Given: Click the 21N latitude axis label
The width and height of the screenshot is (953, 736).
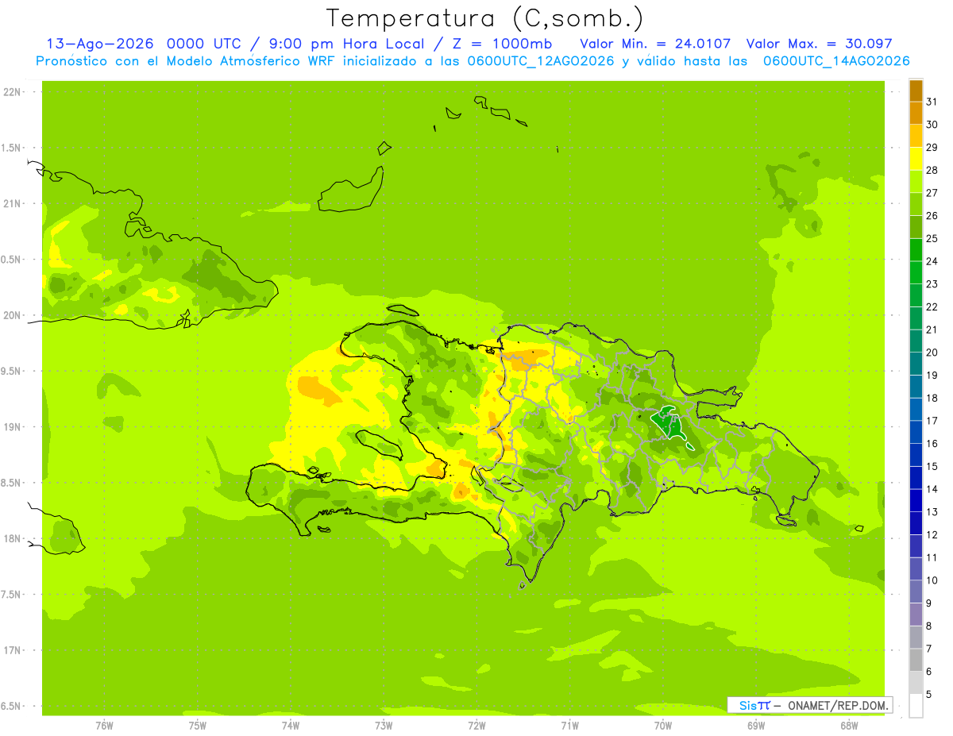Looking at the screenshot, I should [12, 204].
